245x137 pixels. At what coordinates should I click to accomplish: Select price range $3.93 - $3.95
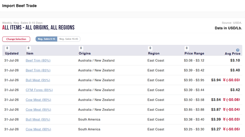[194, 80]
